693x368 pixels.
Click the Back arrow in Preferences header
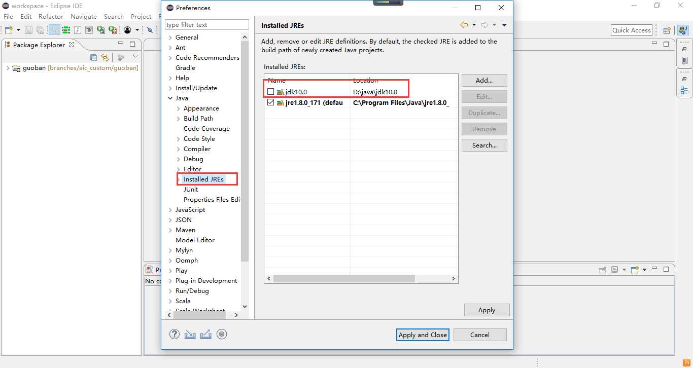tap(464, 25)
